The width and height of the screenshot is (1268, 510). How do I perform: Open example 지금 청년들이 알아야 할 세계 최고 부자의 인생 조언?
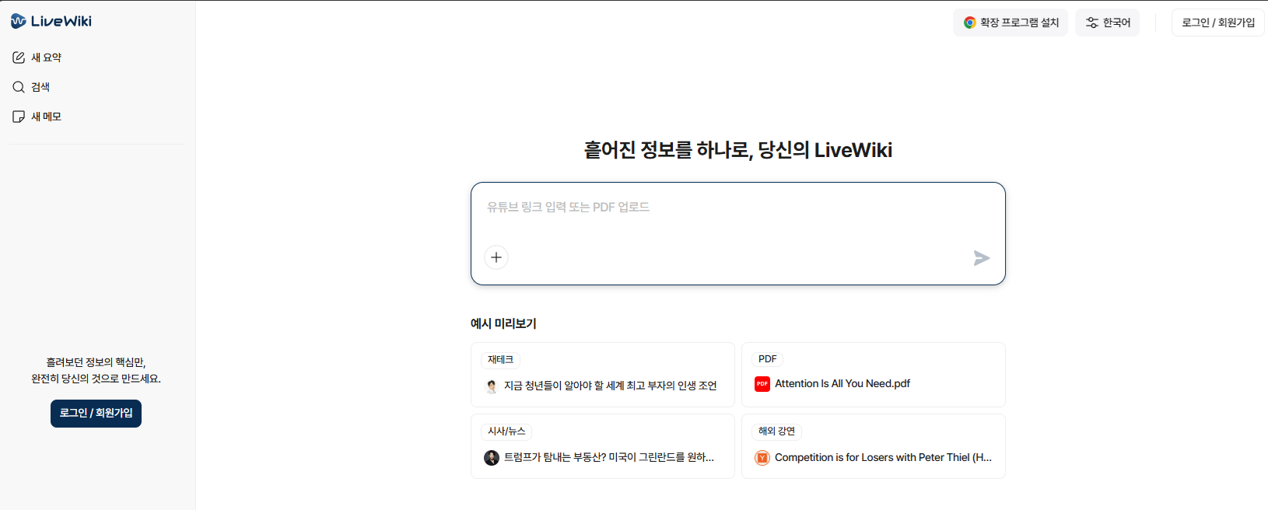tap(603, 375)
